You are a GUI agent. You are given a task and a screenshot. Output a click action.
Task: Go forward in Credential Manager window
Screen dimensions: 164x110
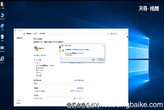click(x=18, y=34)
